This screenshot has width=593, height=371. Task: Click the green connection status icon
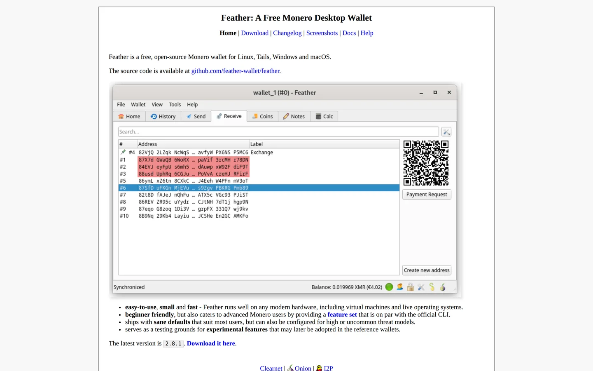click(389, 287)
